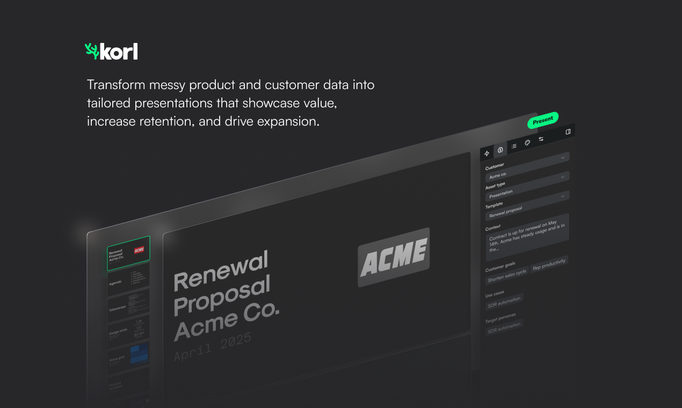Open the list outline tab icon
The height and width of the screenshot is (408, 682).
[x=514, y=145]
